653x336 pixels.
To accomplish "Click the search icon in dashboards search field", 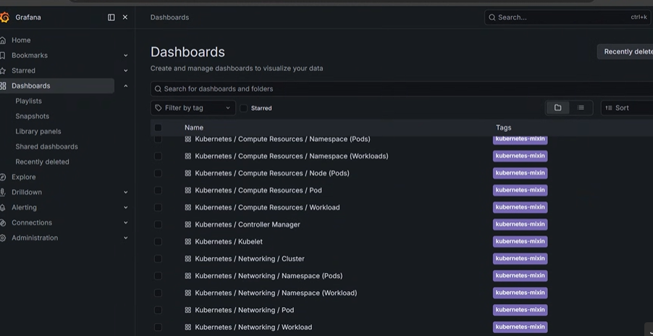I will 158,88.
